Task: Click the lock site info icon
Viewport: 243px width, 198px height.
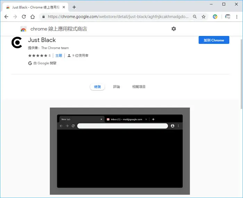Action: [x=43, y=17]
